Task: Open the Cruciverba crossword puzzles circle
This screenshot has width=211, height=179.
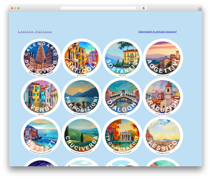Action: click(x=81, y=135)
